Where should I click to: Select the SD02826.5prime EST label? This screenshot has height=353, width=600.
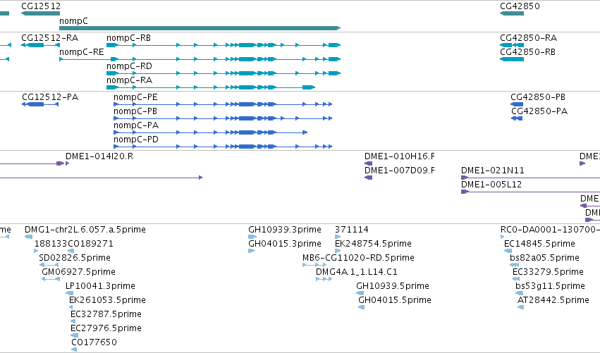pos(75,258)
